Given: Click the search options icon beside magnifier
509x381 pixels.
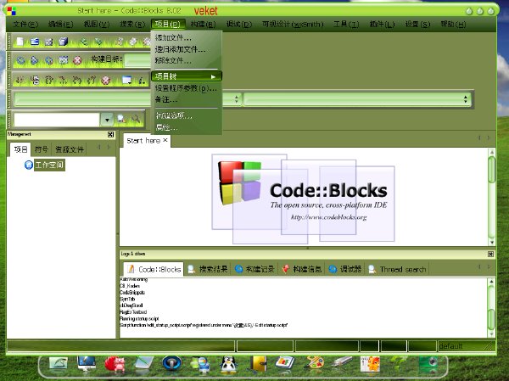Looking at the screenshot, I should point(121,119).
